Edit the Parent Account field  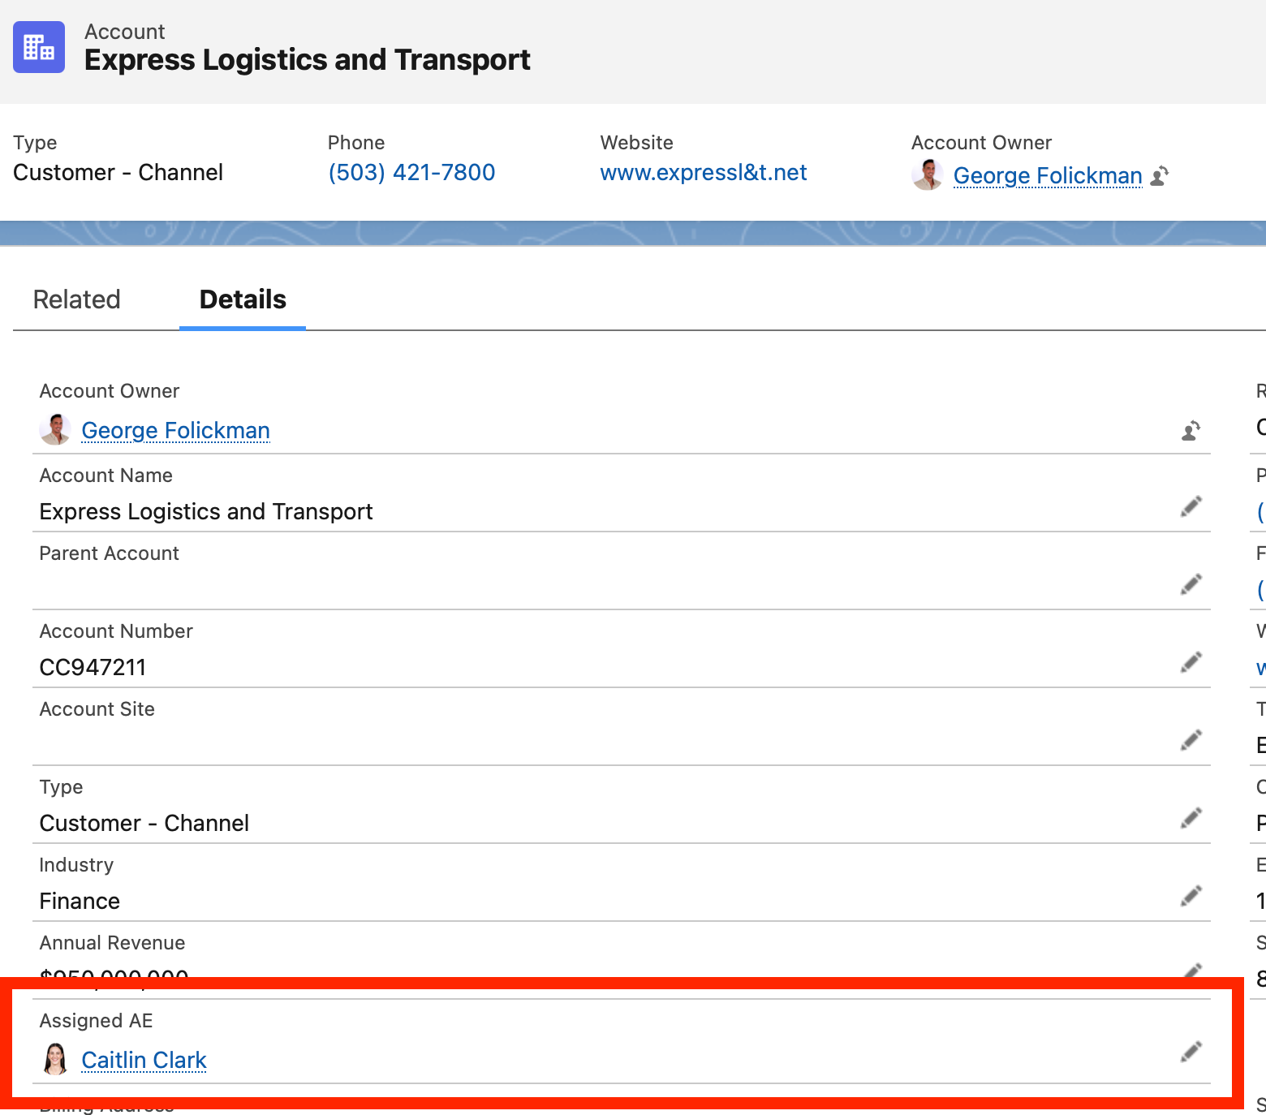pyautogui.click(x=1191, y=583)
